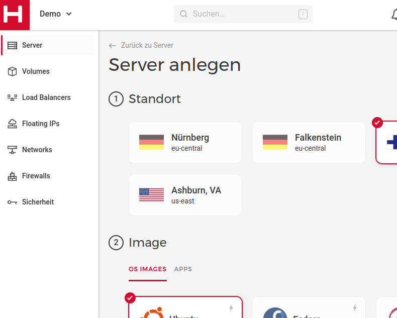Click the Standort section heading
397x318 pixels.
(155, 99)
